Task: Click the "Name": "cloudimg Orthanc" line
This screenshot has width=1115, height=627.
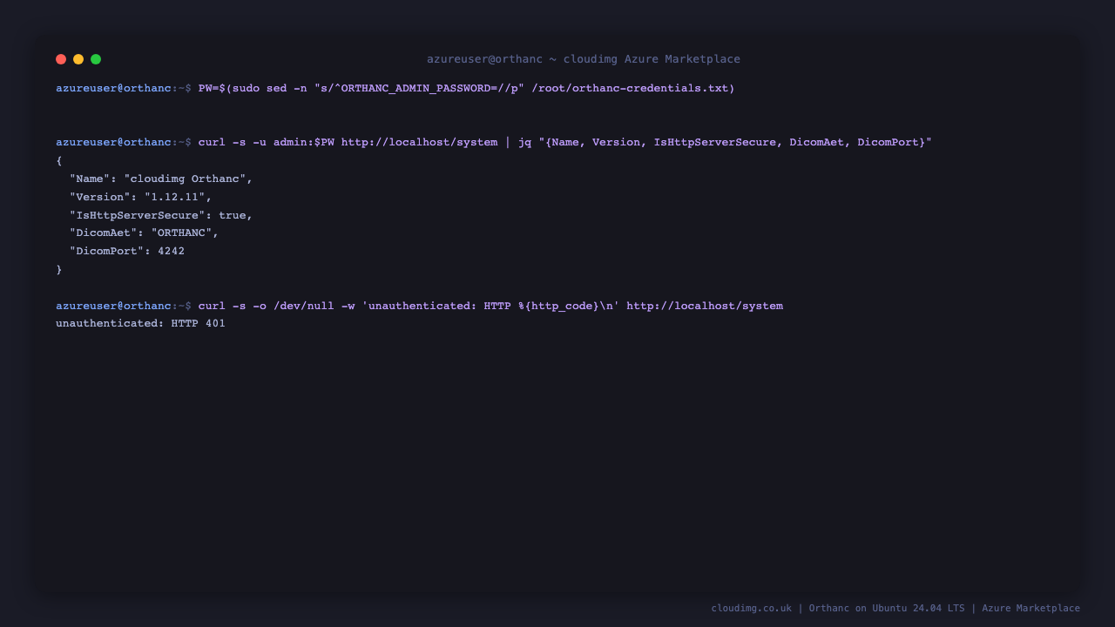Action: tap(161, 179)
